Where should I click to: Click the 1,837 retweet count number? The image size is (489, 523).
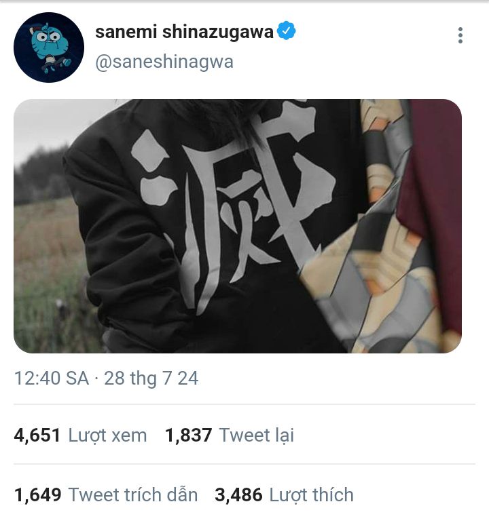[x=189, y=435]
